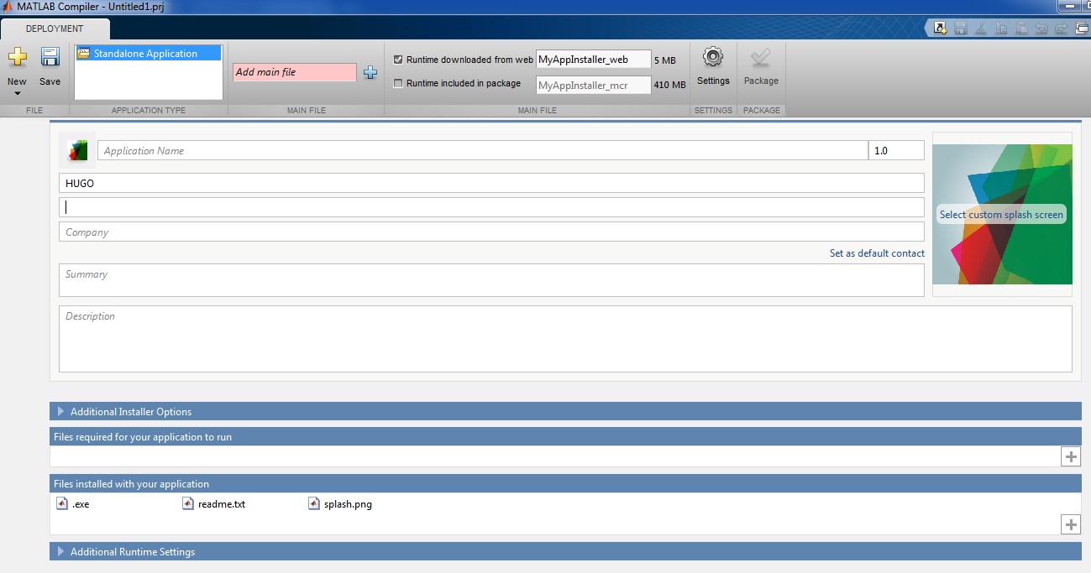Screen dimensions: 1091x573
Task: Select the splash.png file icon
Action: [x=314, y=503]
